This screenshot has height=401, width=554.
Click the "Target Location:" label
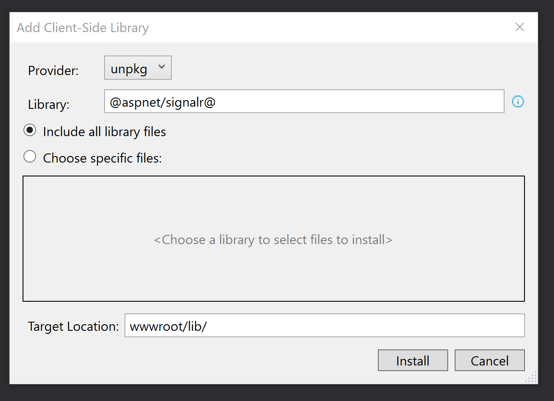(x=72, y=326)
